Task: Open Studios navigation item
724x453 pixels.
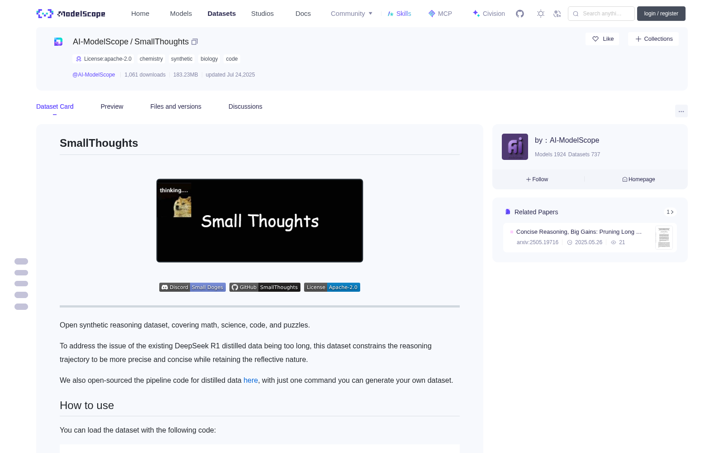Action: pyautogui.click(x=262, y=14)
